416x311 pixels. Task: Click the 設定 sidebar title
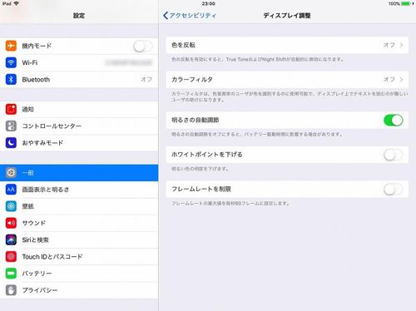point(79,16)
